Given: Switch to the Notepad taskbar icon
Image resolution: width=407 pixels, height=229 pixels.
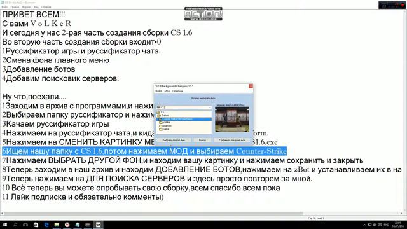Looking at the screenshot, I should tap(78, 225).
